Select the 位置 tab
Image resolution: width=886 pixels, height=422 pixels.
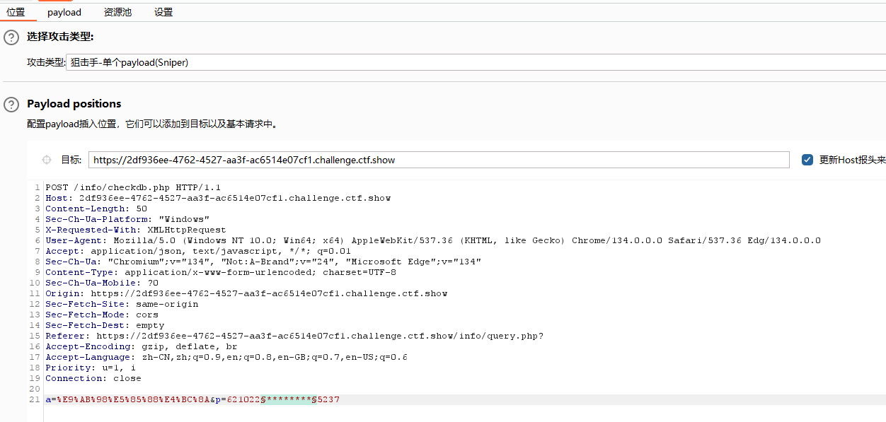pos(16,12)
